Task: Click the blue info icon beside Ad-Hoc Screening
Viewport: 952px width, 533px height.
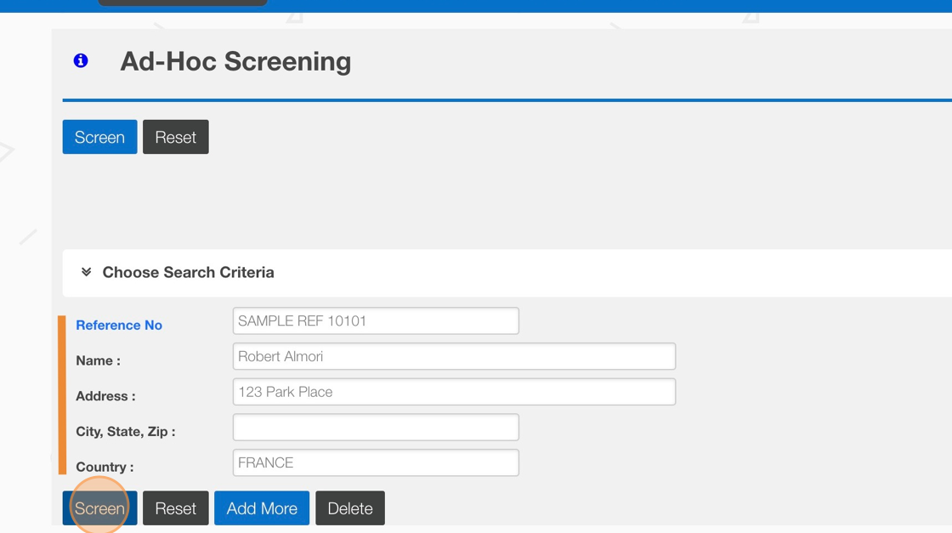Action: tap(81, 60)
